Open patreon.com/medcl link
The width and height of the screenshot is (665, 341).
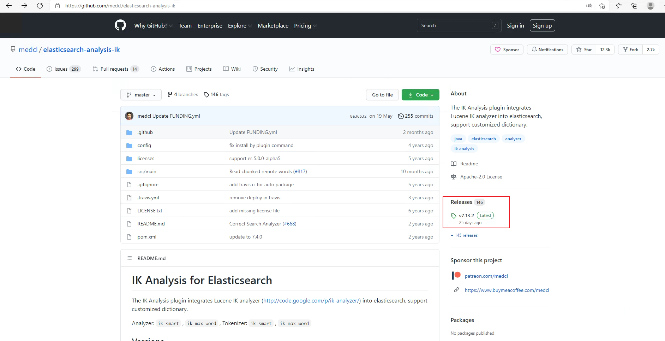(486, 276)
